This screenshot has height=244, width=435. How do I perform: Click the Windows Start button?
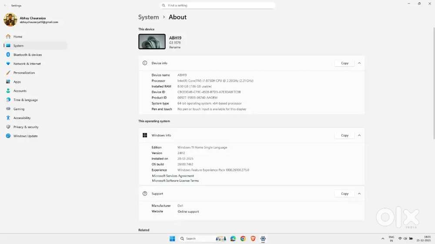(172, 238)
